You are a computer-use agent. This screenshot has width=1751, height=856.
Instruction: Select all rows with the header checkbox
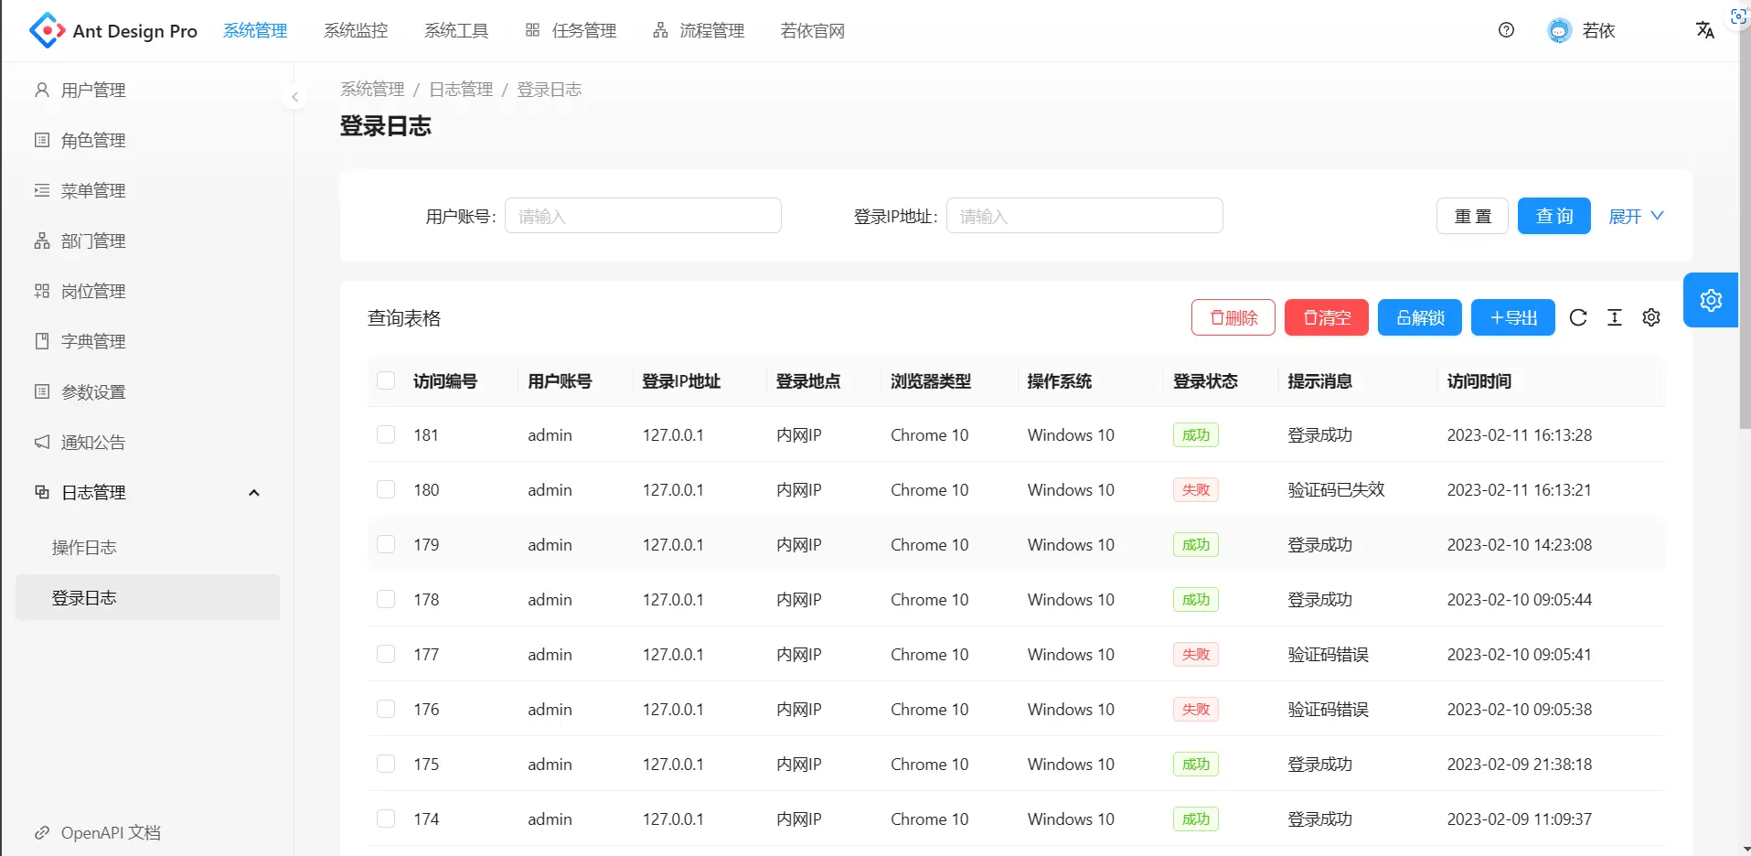tap(386, 380)
